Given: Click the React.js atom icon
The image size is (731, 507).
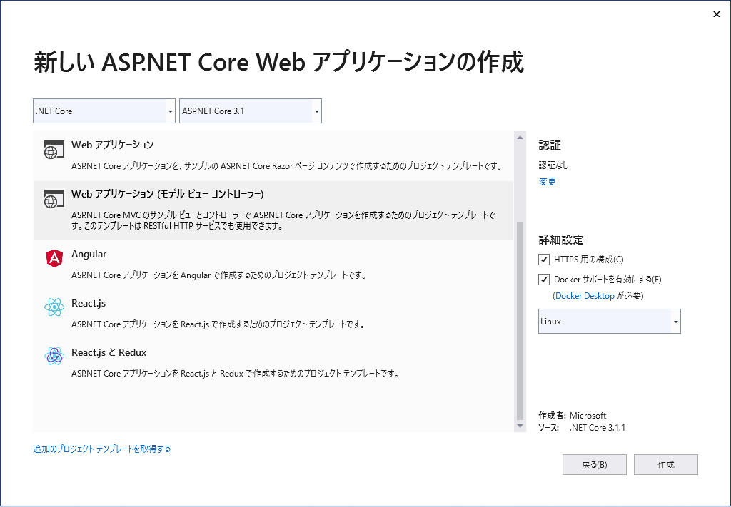Looking at the screenshot, I should [54, 307].
